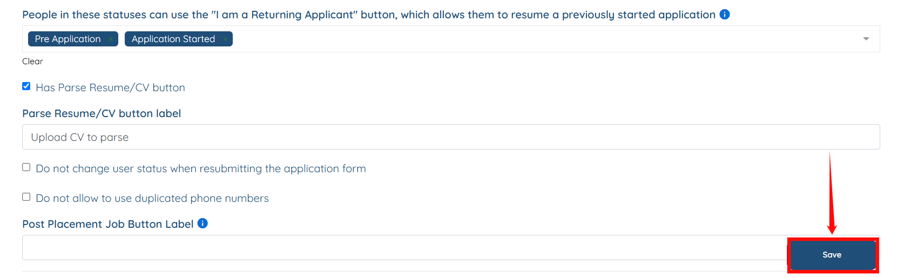
Task: Click the Clear link under statuses
Action: [x=32, y=62]
